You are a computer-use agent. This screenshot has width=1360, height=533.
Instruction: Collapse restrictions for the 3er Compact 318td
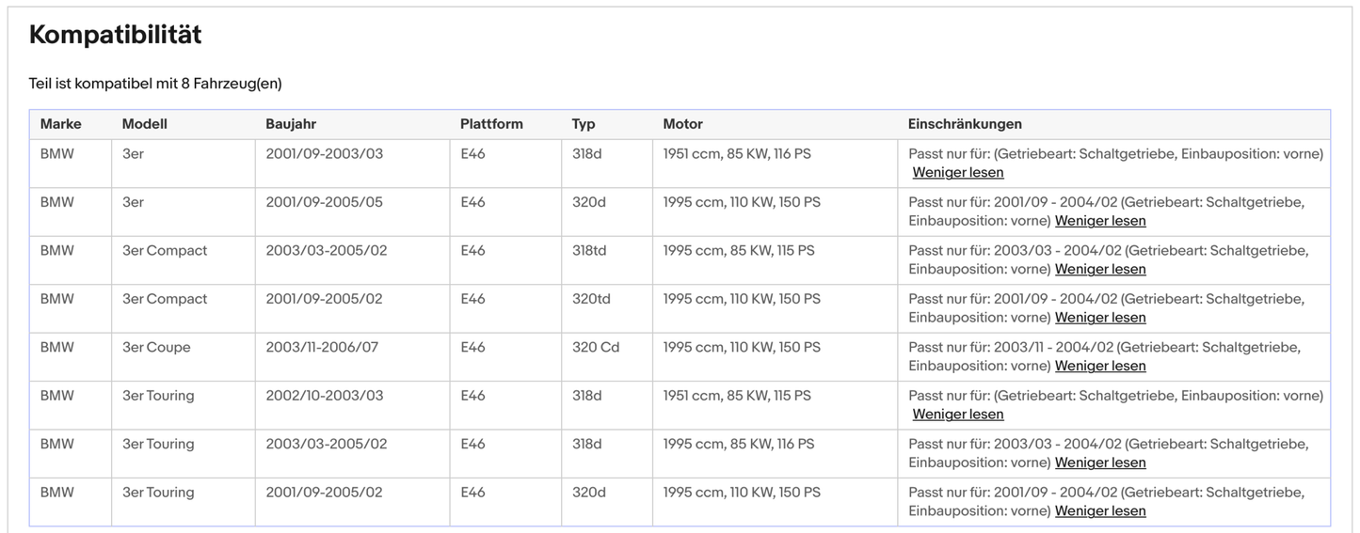pos(1099,270)
